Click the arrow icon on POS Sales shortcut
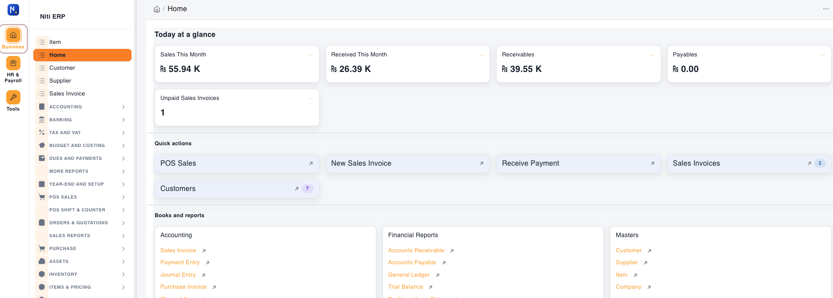The width and height of the screenshot is (833, 298). (x=311, y=163)
